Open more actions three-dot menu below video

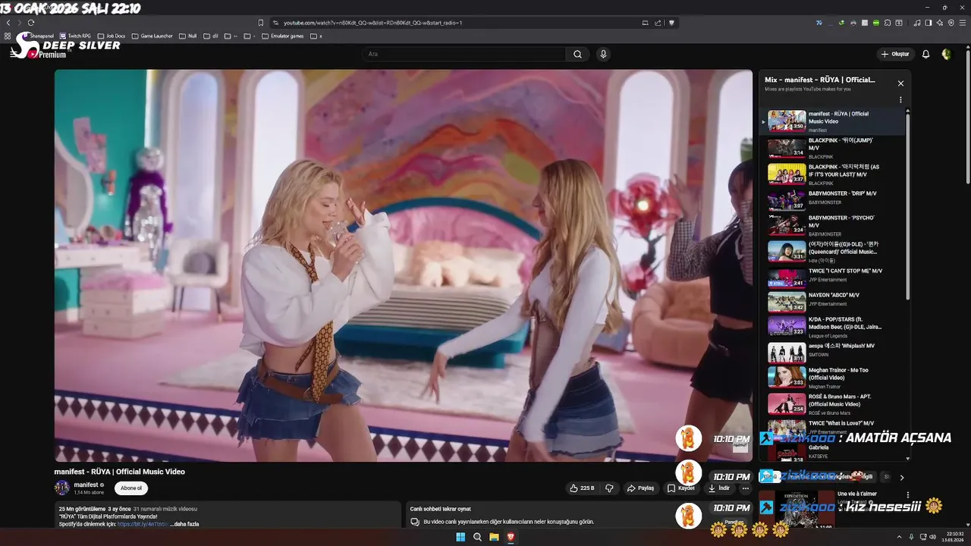tap(746, 488)
